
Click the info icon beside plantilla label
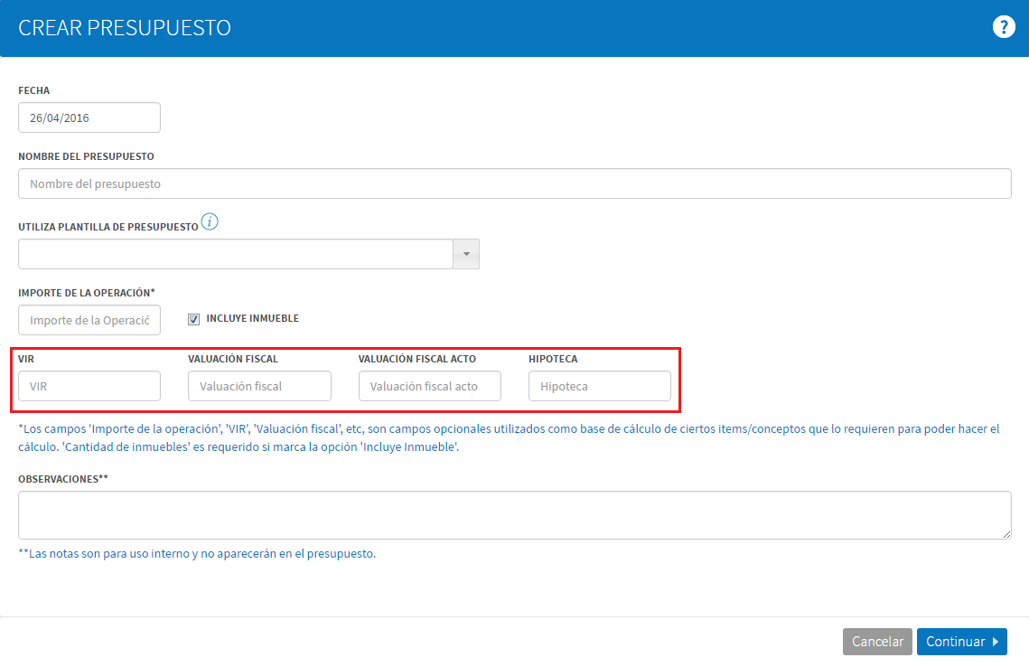(210, 222)
